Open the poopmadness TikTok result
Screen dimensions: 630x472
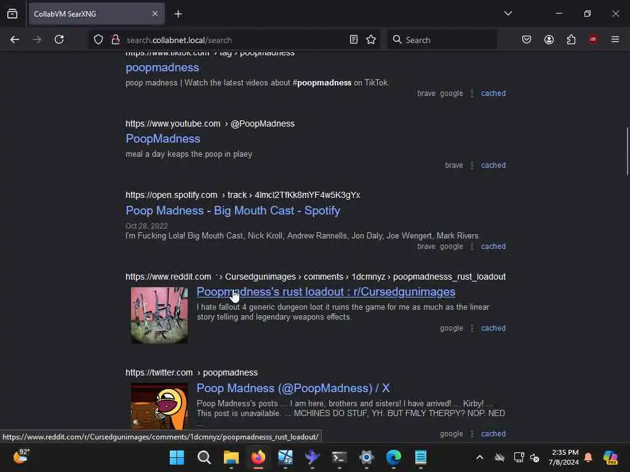tap(162, 68)
